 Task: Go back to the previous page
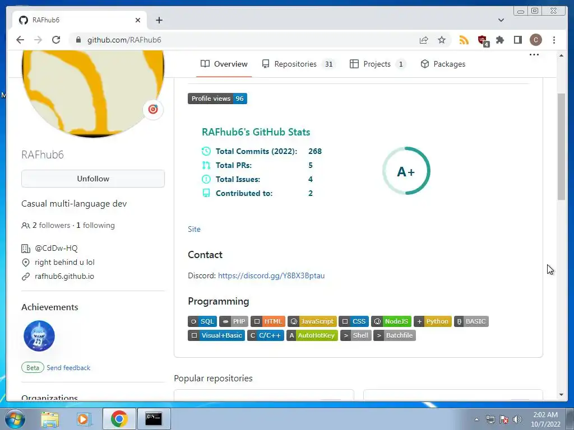(20, 40)
